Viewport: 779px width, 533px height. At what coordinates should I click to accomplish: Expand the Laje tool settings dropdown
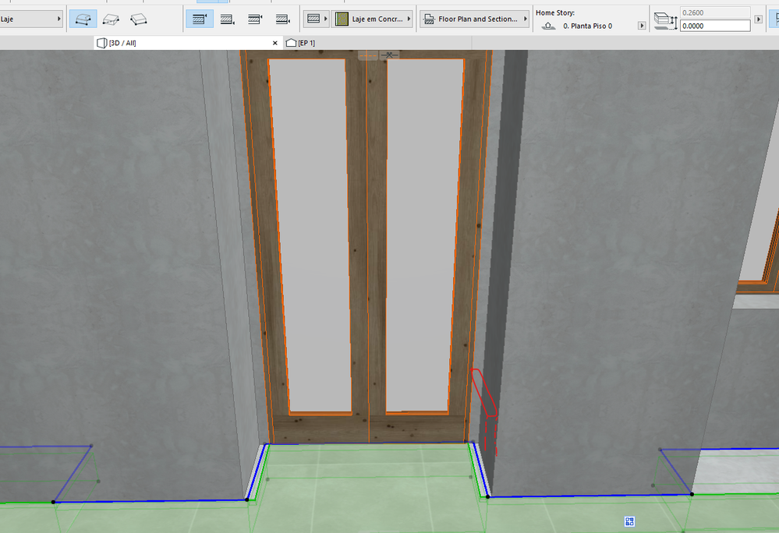[x=31, y=19]
